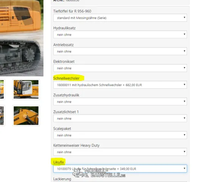Click the Schnellwechsler label
198x182 pixels.
coord(66,78)
